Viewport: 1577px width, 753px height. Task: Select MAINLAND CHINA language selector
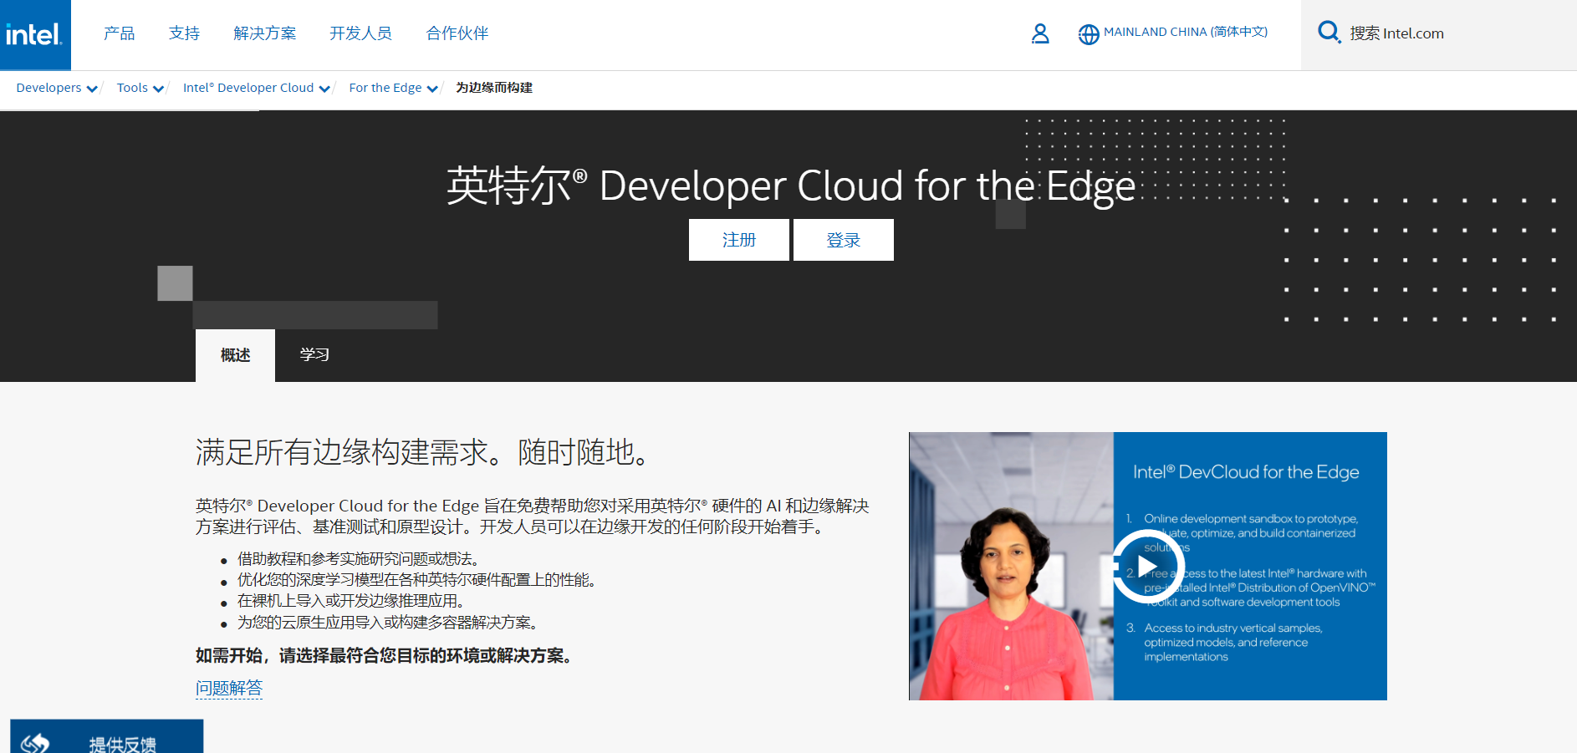tap(1186, 32)
